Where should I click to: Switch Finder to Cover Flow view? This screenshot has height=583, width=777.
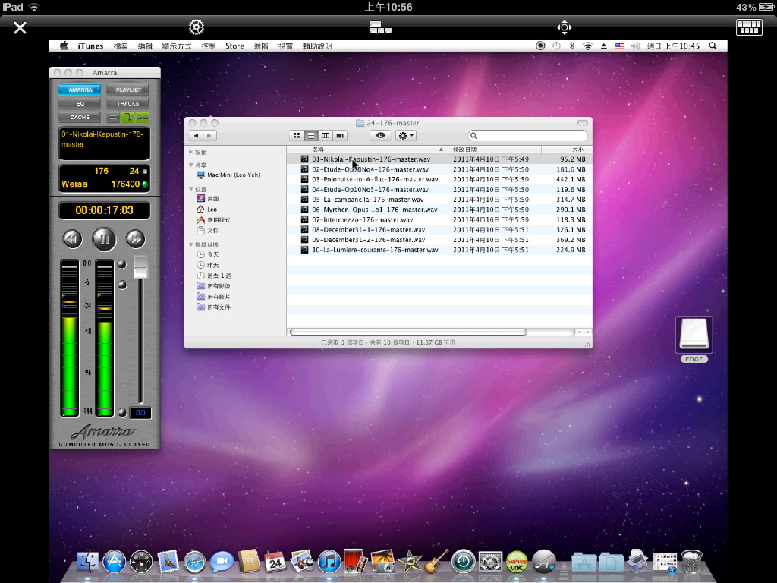pyautogui.click(x=340, y=135)
